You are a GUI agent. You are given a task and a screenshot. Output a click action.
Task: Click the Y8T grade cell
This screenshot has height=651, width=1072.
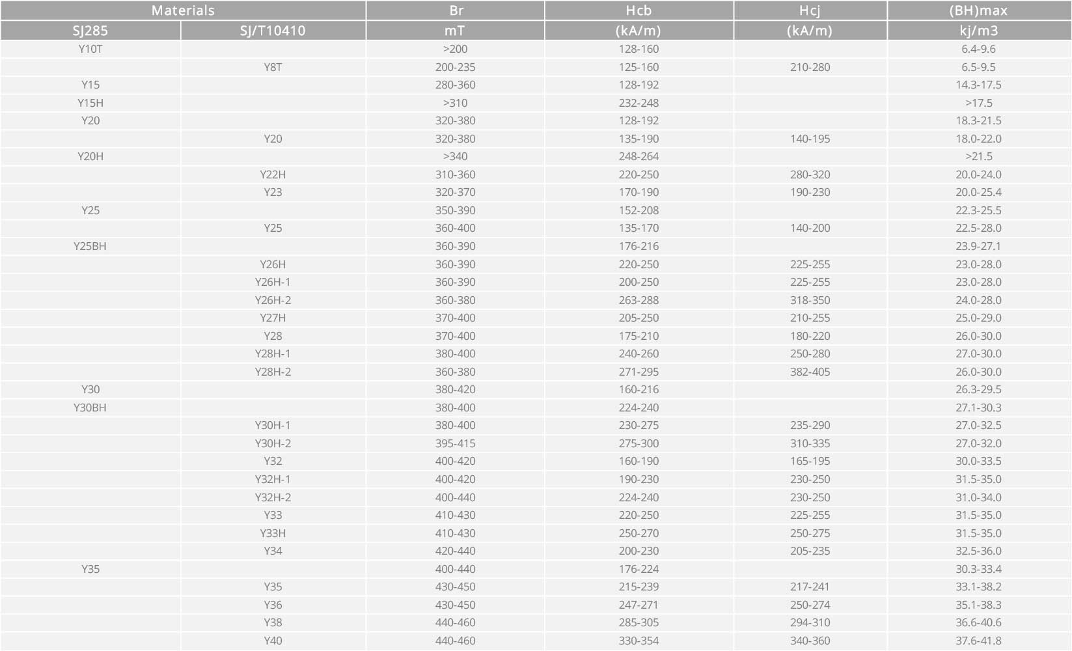coord(273,67)
